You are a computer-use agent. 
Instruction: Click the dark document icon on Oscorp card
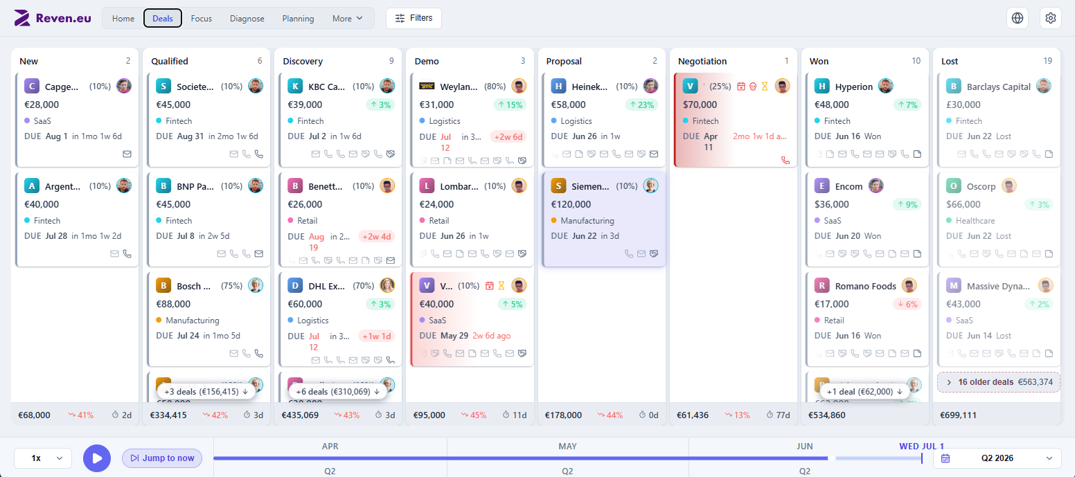[1048, 253]
